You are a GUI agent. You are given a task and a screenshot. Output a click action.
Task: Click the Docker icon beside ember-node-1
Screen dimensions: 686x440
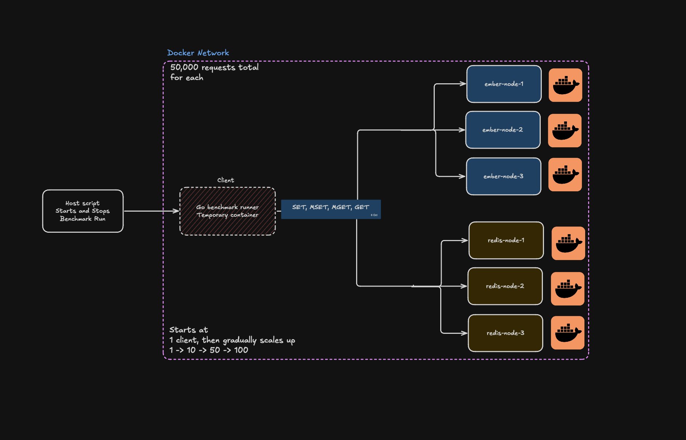click(x=565, y=85)
